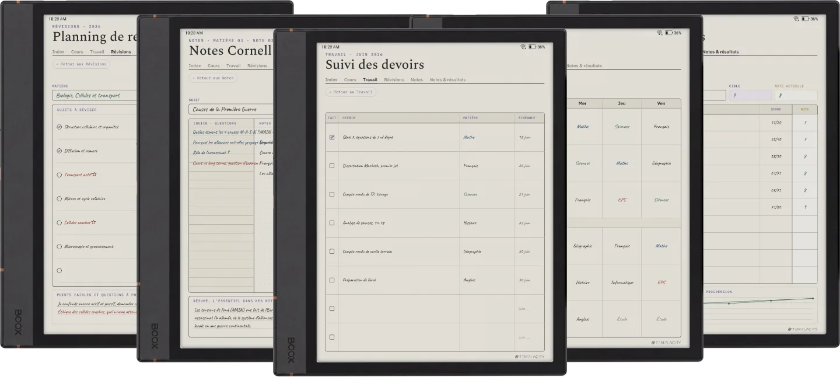Click the Informatique cell in the timetable
The height and width of the screenshot is (377, 840).
coord(622,282)
